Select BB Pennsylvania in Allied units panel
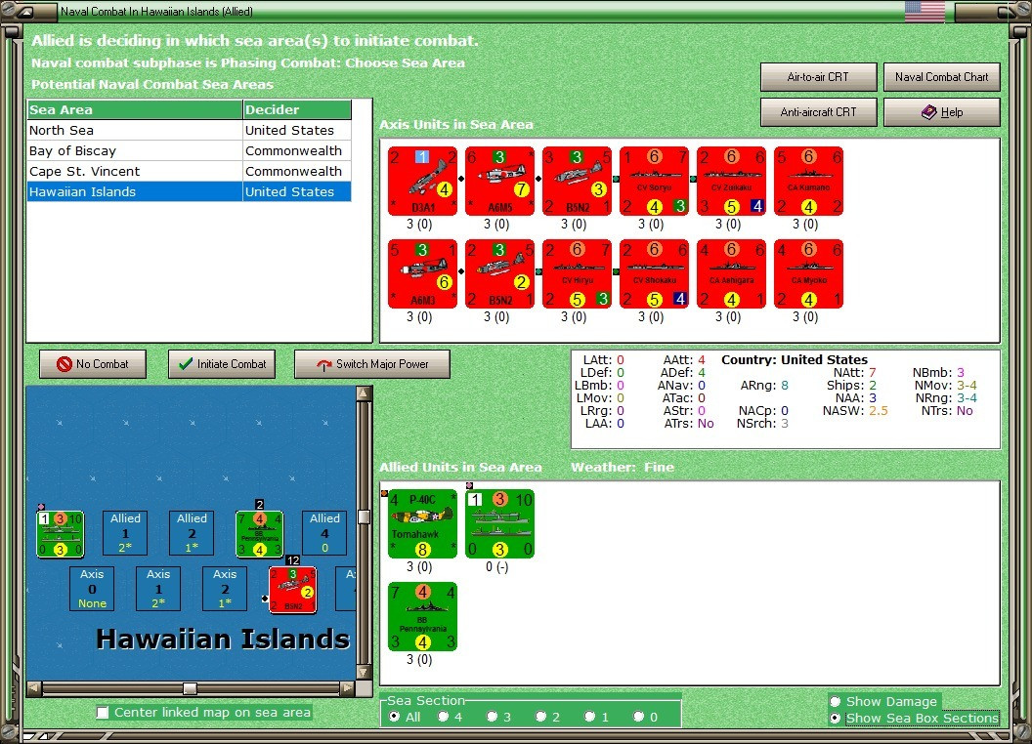The image size is (1032, 744). click(422, 616)
